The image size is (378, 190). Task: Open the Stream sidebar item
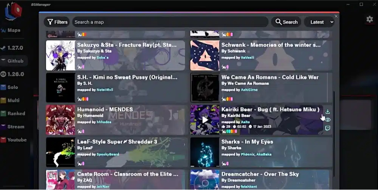pyautogui.click(x=12, y=127)
